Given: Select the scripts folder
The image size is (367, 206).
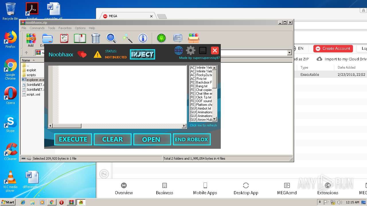Looking at the screenshot, I should click(31, 75).
